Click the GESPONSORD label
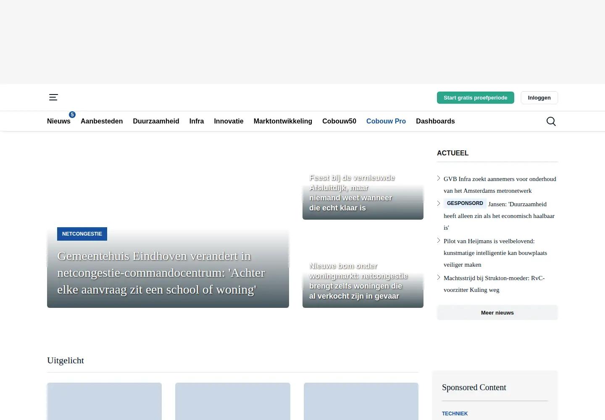The image size is (605, 420). point(465,203)
